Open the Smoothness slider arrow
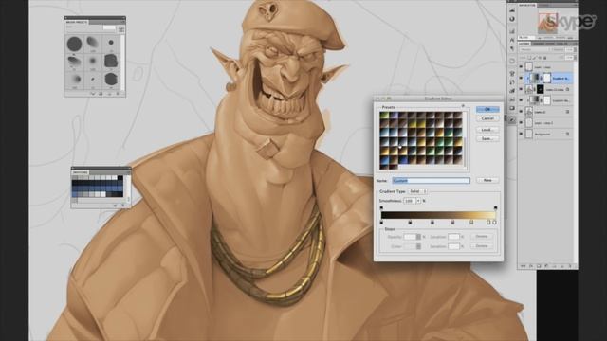Screen dimensions: 607x341 [418, 201]
